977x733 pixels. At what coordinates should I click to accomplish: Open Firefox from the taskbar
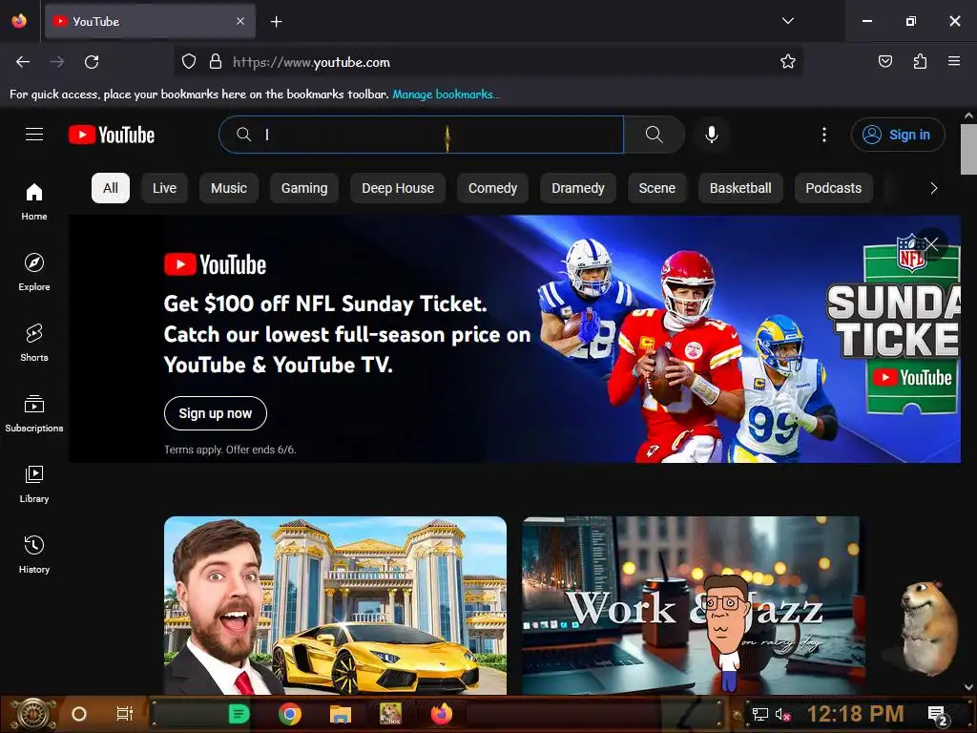click(x=441, y=714)
